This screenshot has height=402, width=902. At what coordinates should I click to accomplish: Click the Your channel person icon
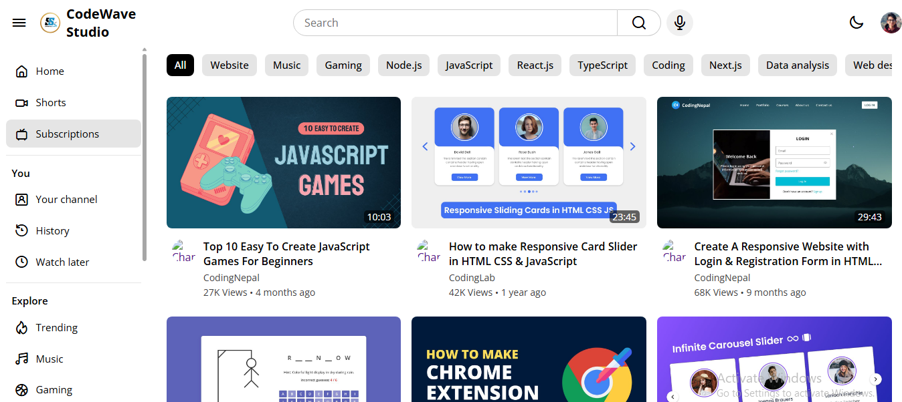coord(22,200)
